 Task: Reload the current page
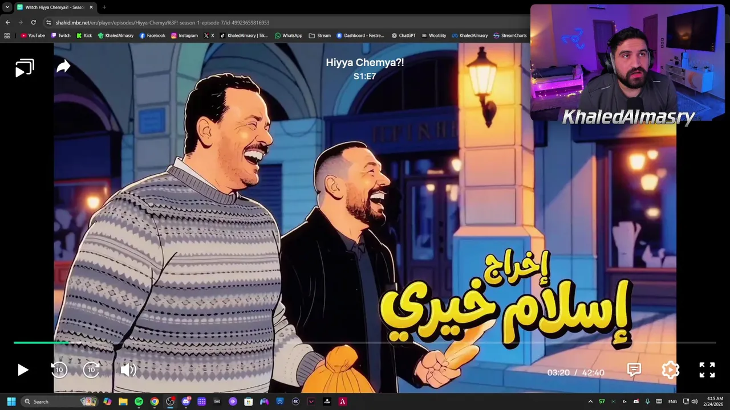pos(34,22)
